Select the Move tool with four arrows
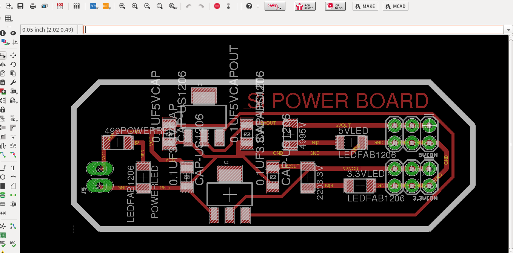Viewport: 513px width, 253px height. click(13, 55)
